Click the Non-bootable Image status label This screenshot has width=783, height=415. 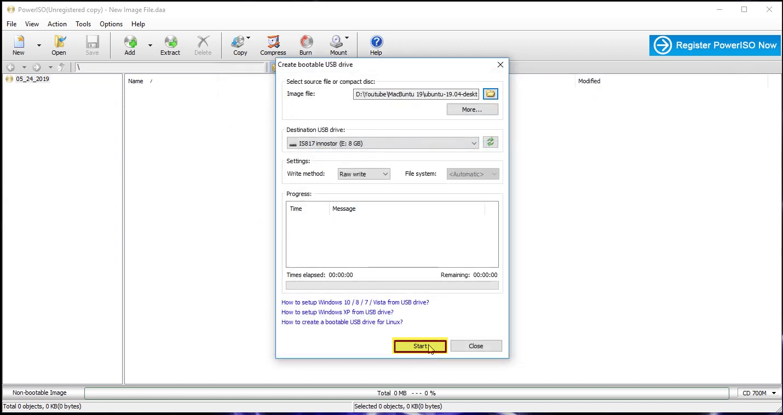pyautogui.click(x=39, y=393)
